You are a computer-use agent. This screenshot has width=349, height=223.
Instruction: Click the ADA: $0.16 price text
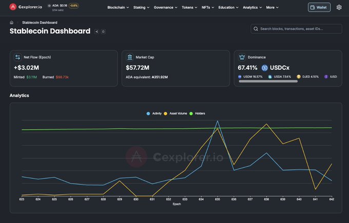tap(60, 6)
